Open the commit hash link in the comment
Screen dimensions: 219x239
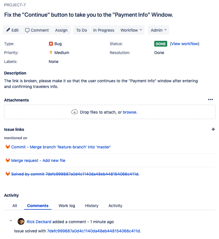pyautogui.click(x=94, y=231)
